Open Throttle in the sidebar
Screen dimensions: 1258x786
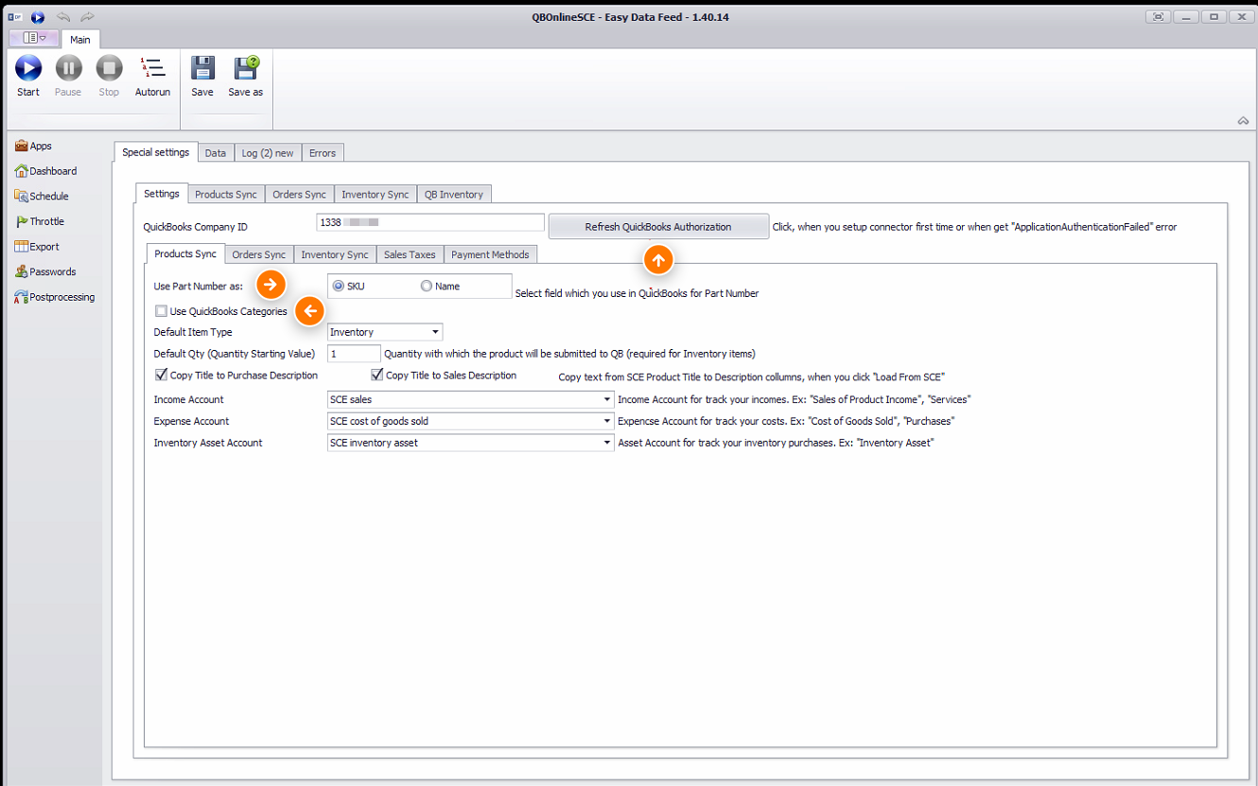pos(40,221)
